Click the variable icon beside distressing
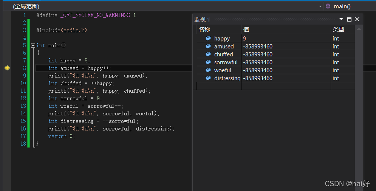 (x=208, y=78)
